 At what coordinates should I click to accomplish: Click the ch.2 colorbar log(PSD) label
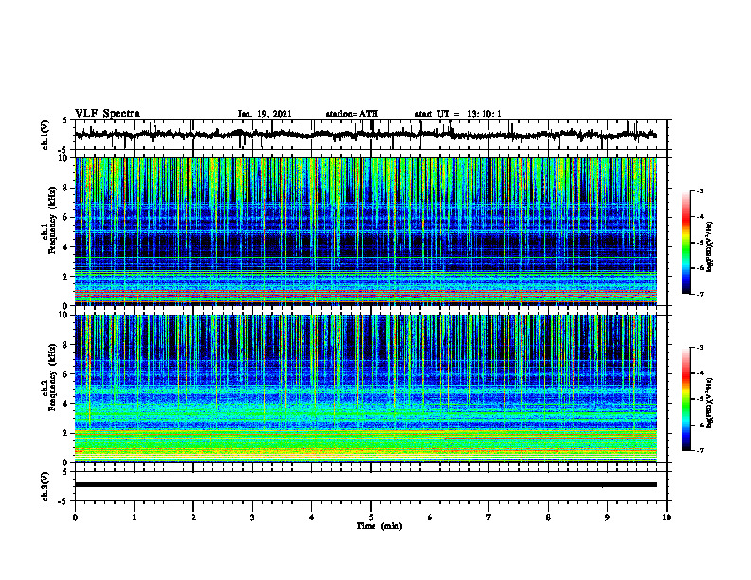(x=710, y=404)
